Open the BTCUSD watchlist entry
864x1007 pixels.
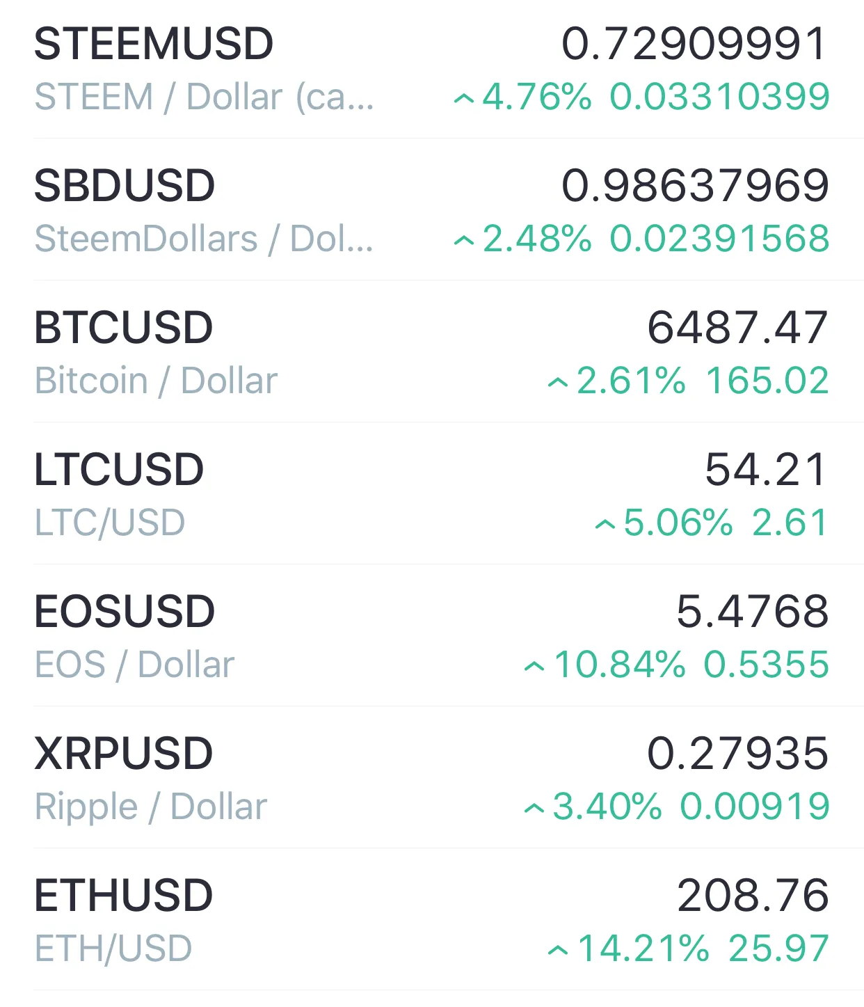coord(432,351)
